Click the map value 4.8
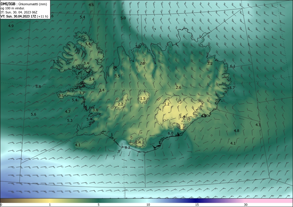Screen dimensions: 293x207 [236, 131]
